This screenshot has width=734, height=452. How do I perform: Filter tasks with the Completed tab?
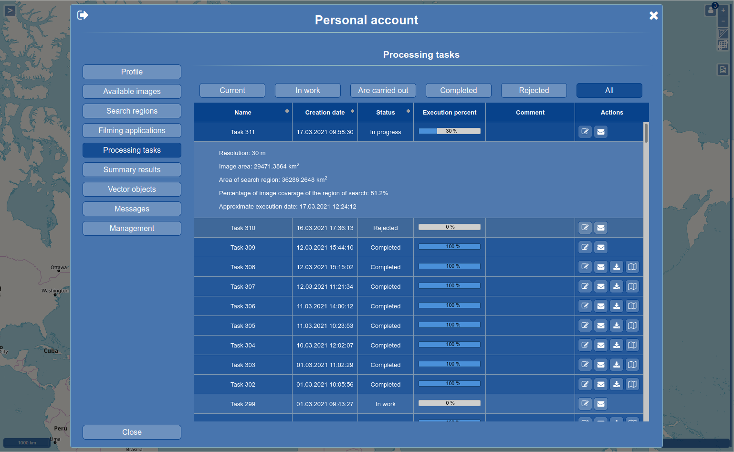pos(458,90)
